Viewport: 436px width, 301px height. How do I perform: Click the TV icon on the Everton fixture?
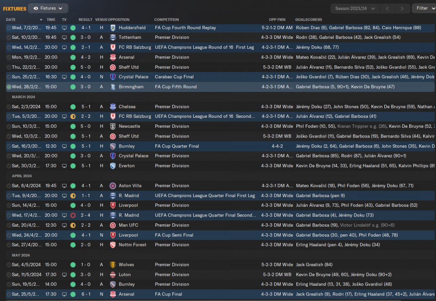point(64,166)
